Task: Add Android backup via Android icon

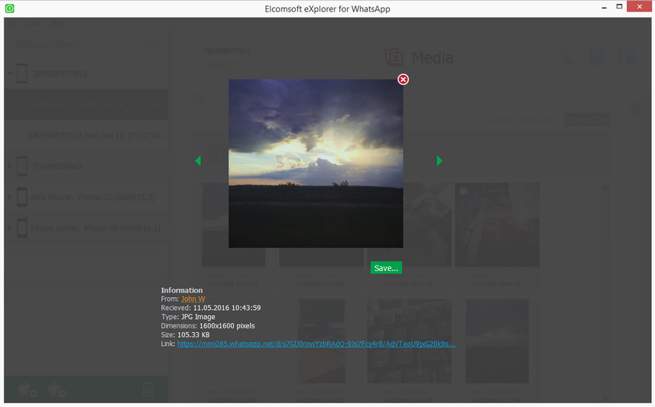Action: (57, 390)
